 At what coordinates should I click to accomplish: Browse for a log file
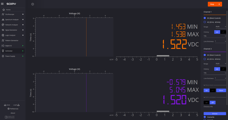215,114
